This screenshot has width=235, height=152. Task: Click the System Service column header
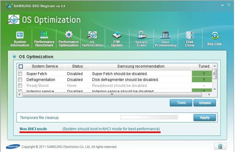point(45,66)
